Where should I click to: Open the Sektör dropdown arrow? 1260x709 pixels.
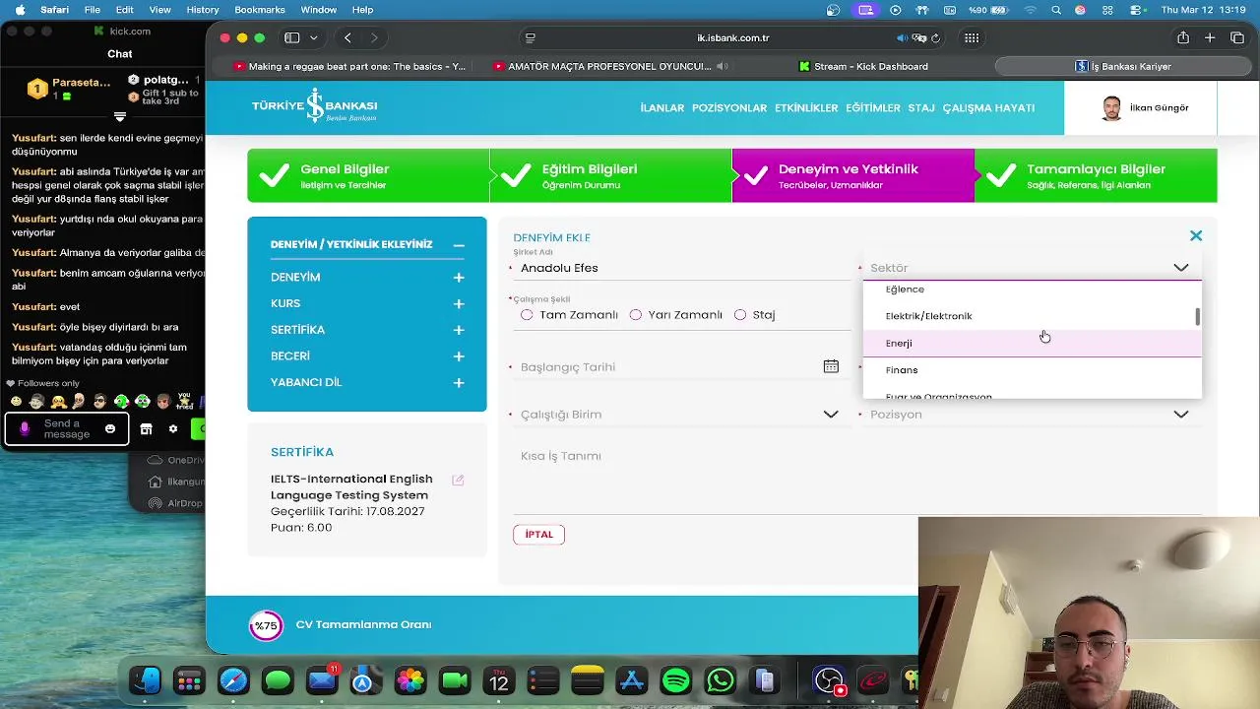point(1180,268)
